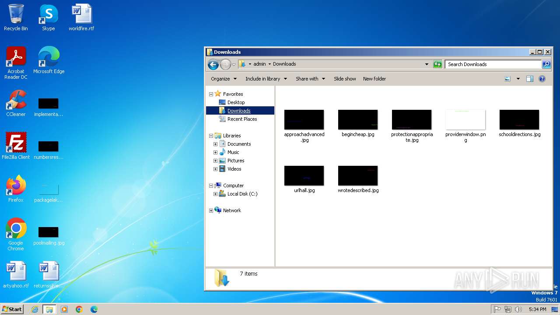Go back in the Explorer window
This screenshot has height=315, width=560.
point(213,64)
